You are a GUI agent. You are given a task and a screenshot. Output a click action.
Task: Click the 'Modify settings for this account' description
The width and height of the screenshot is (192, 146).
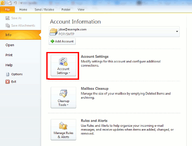coord(121,64)
